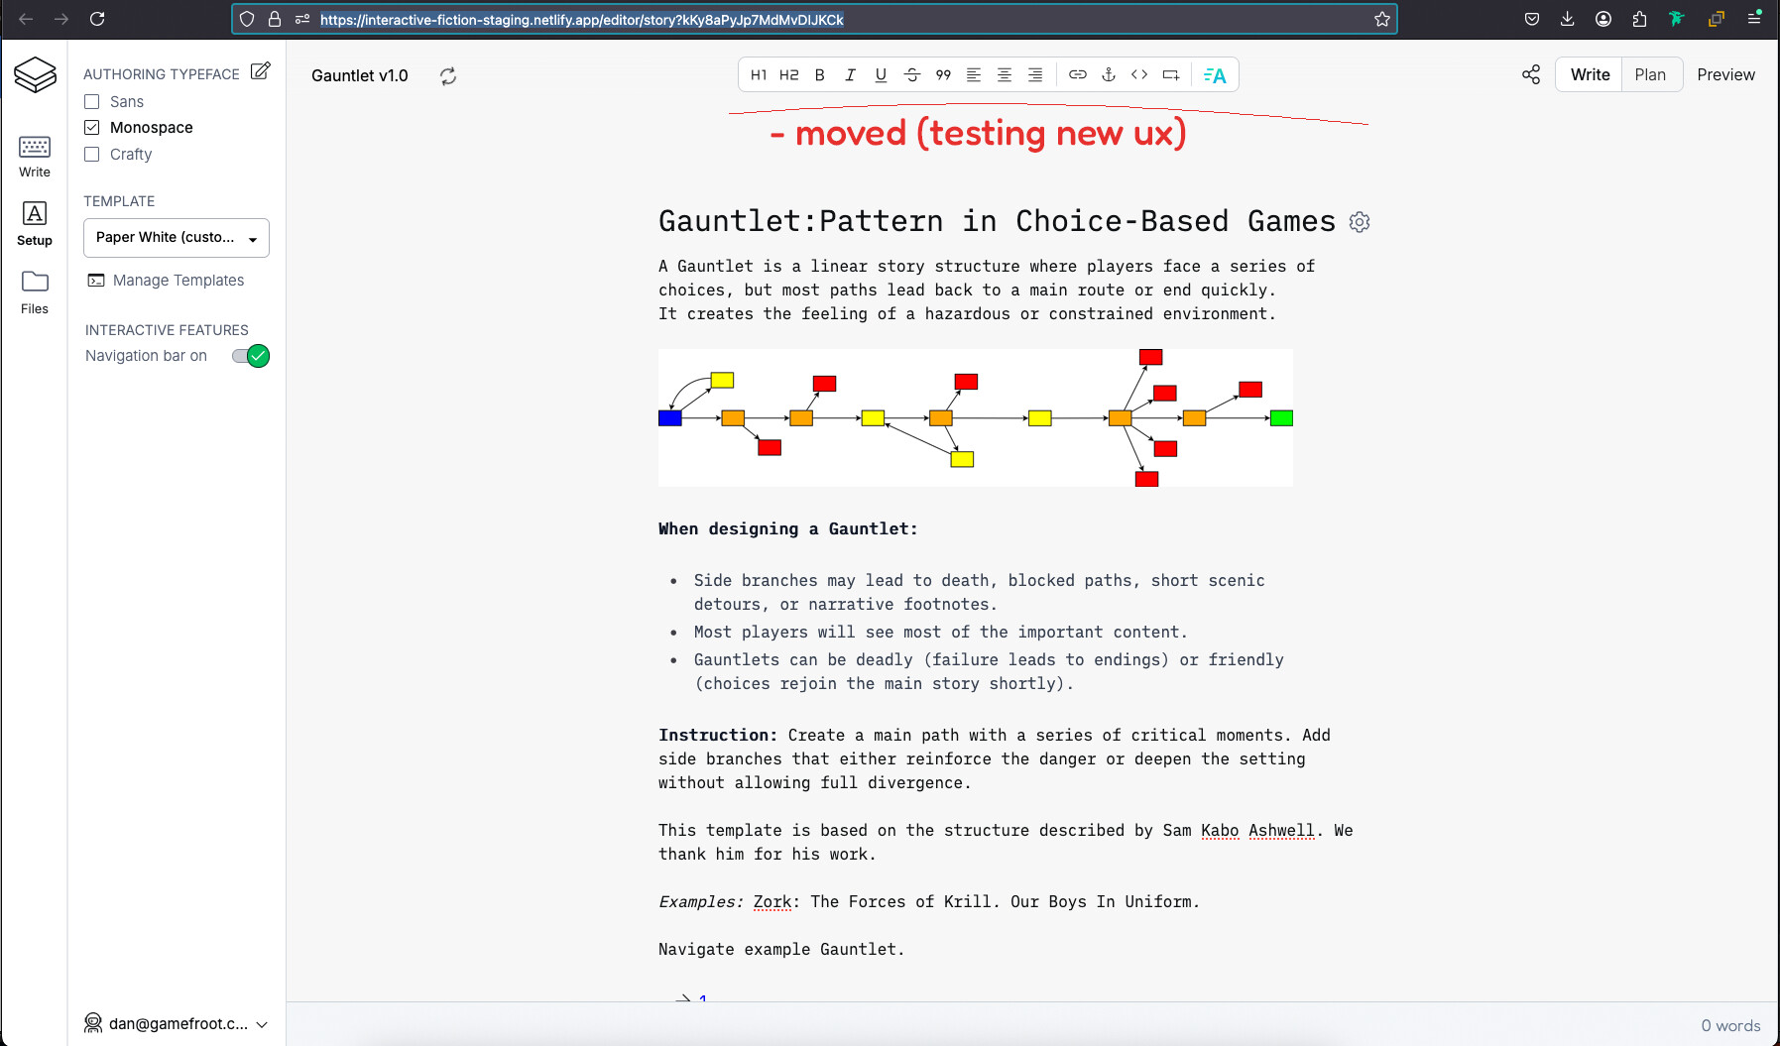
Task: Open the Preview mode
Action: [1725, 75]
